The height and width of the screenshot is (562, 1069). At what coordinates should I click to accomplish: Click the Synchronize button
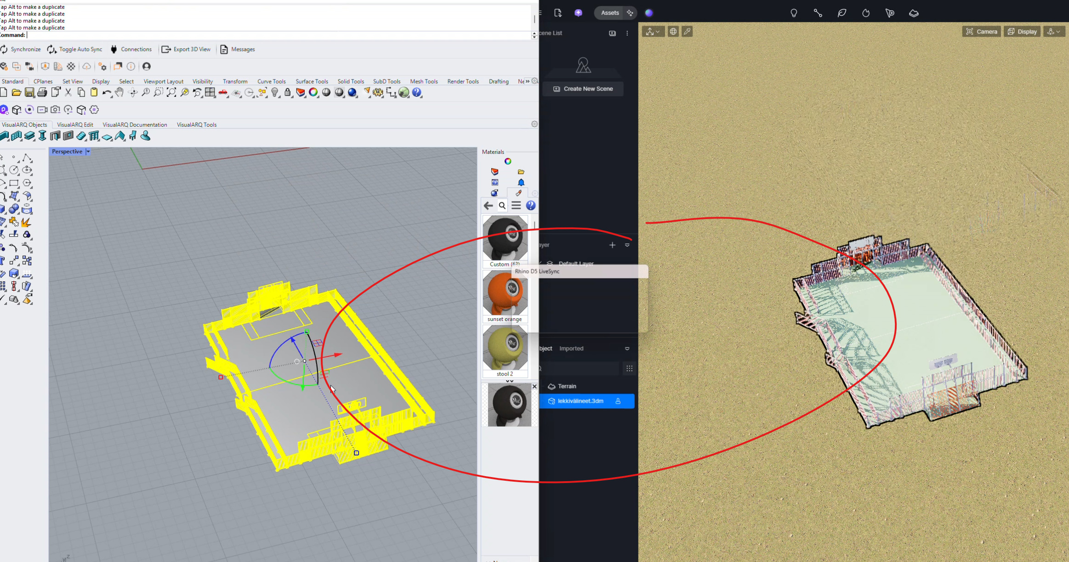20,49
